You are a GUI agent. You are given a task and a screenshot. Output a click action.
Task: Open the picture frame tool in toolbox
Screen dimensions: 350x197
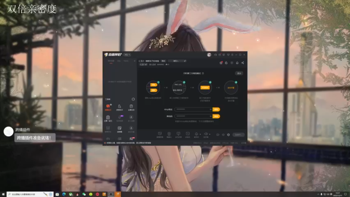(119, 129)
